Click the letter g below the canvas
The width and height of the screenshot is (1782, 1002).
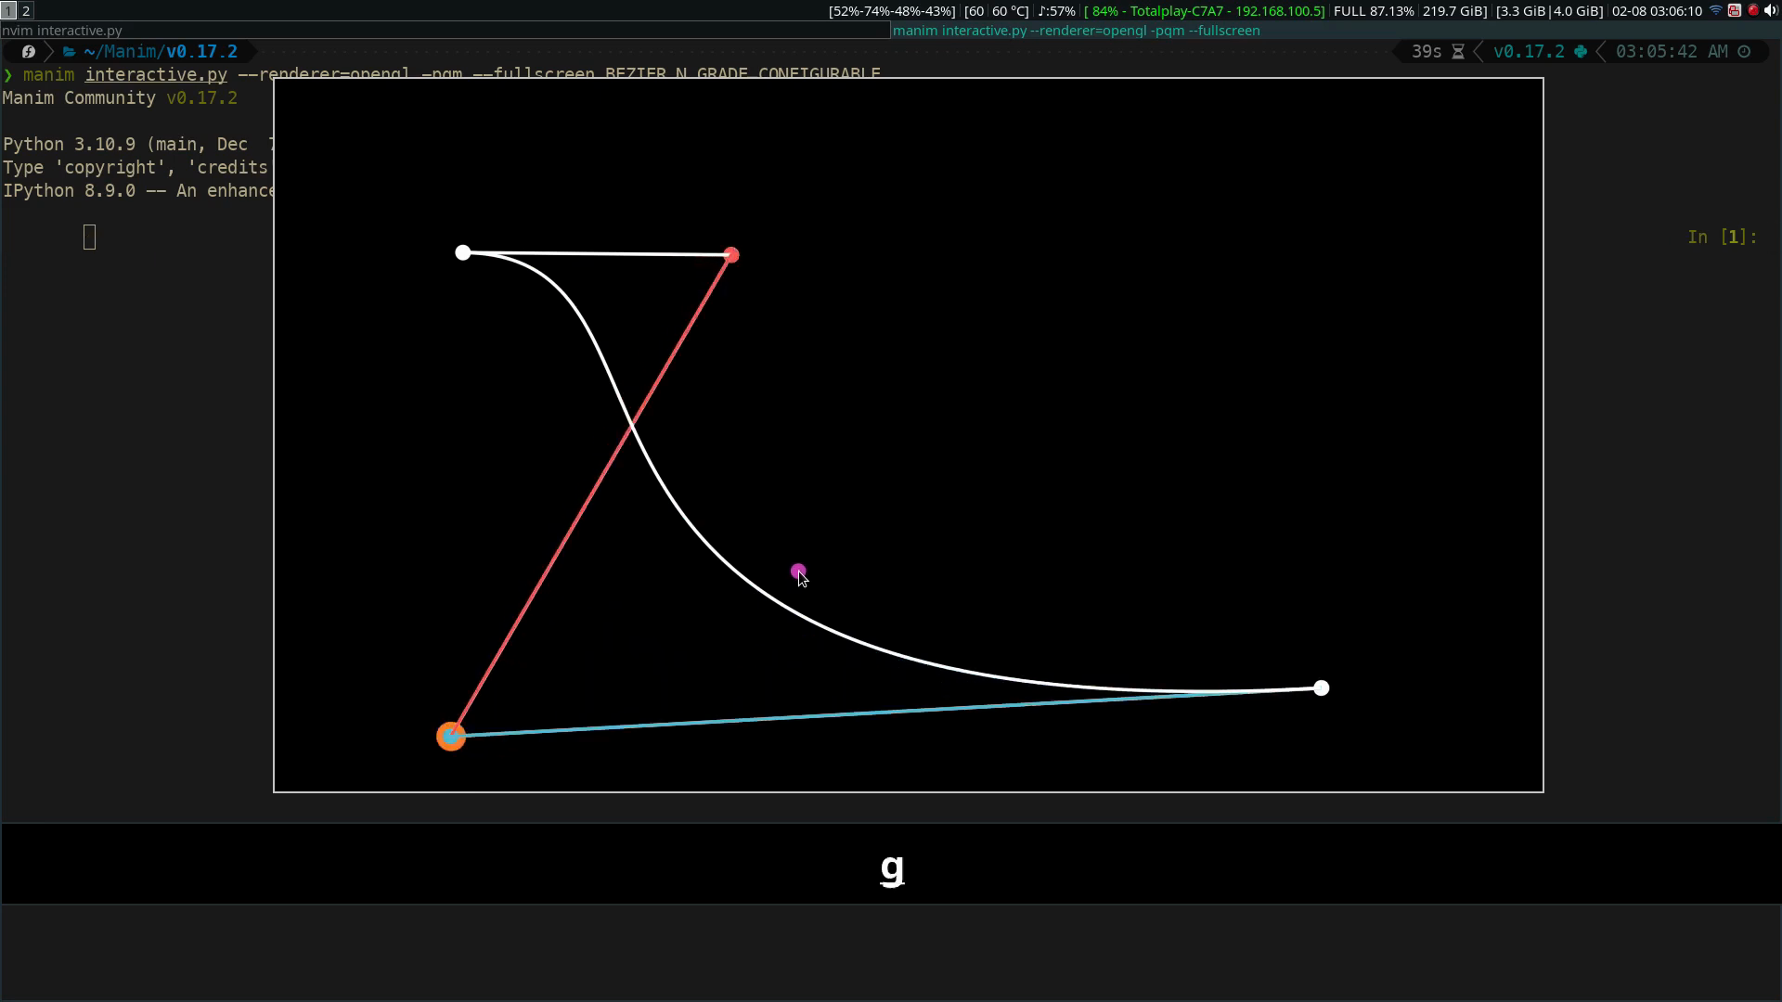891,870
